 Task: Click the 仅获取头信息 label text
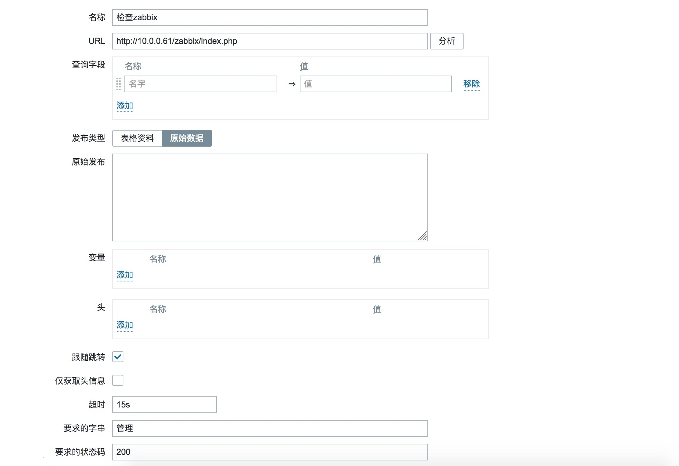click(x=80, y=381)
